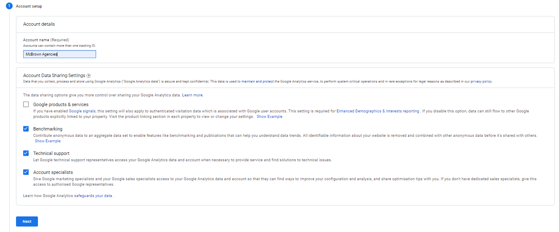Click the 'Technical support' option label

pyautogui.click(x=51, y=153)
